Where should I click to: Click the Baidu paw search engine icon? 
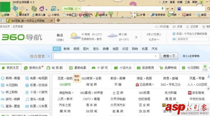(x=179, y=9)
